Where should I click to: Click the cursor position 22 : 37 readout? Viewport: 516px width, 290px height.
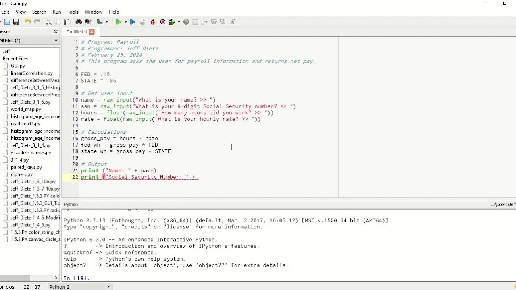point(32,287)
